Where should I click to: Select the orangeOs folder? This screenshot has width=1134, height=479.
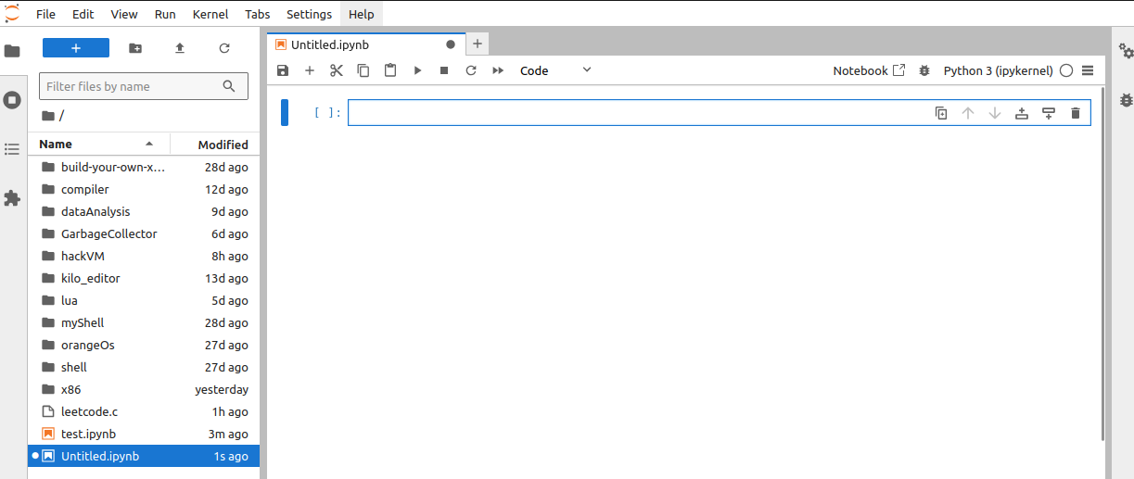(x=144, y=346)
